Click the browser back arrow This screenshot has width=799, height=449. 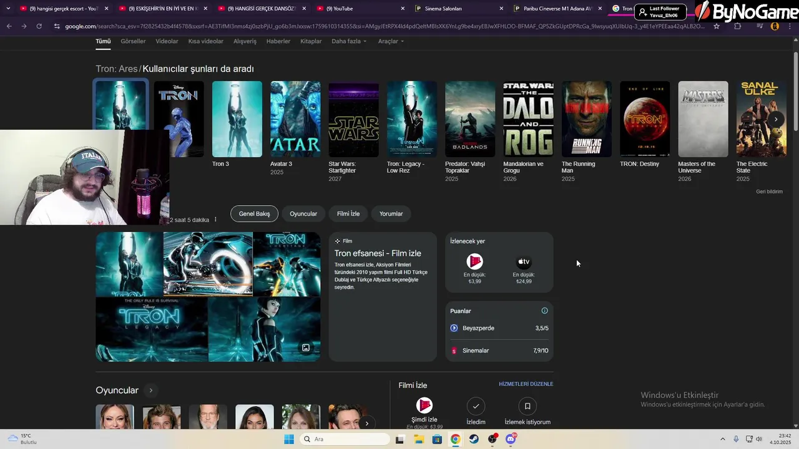pyautogui.click(x=9, y=26)
